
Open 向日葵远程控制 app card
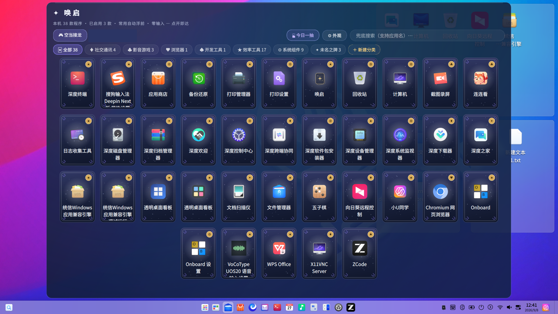360,197
